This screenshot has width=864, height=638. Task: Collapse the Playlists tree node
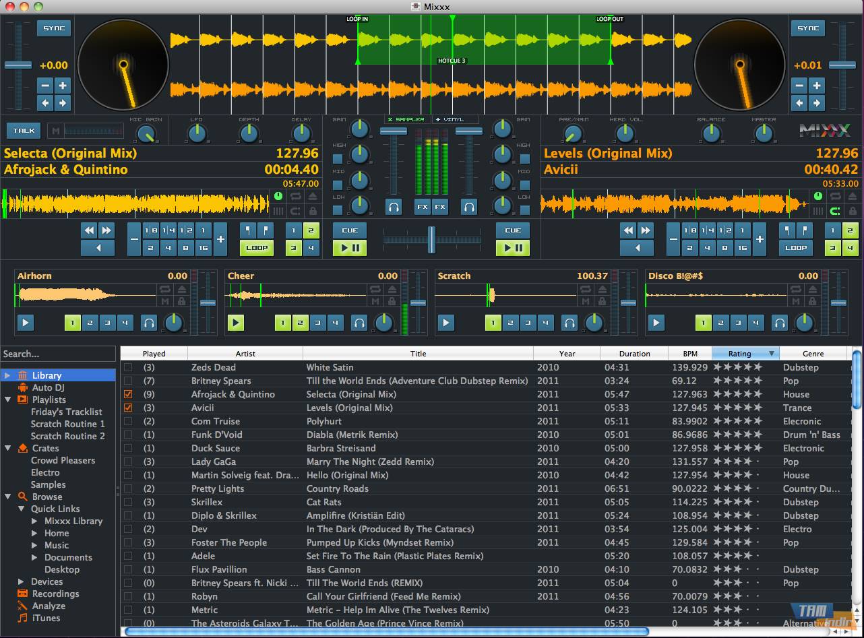click(7, 400)
